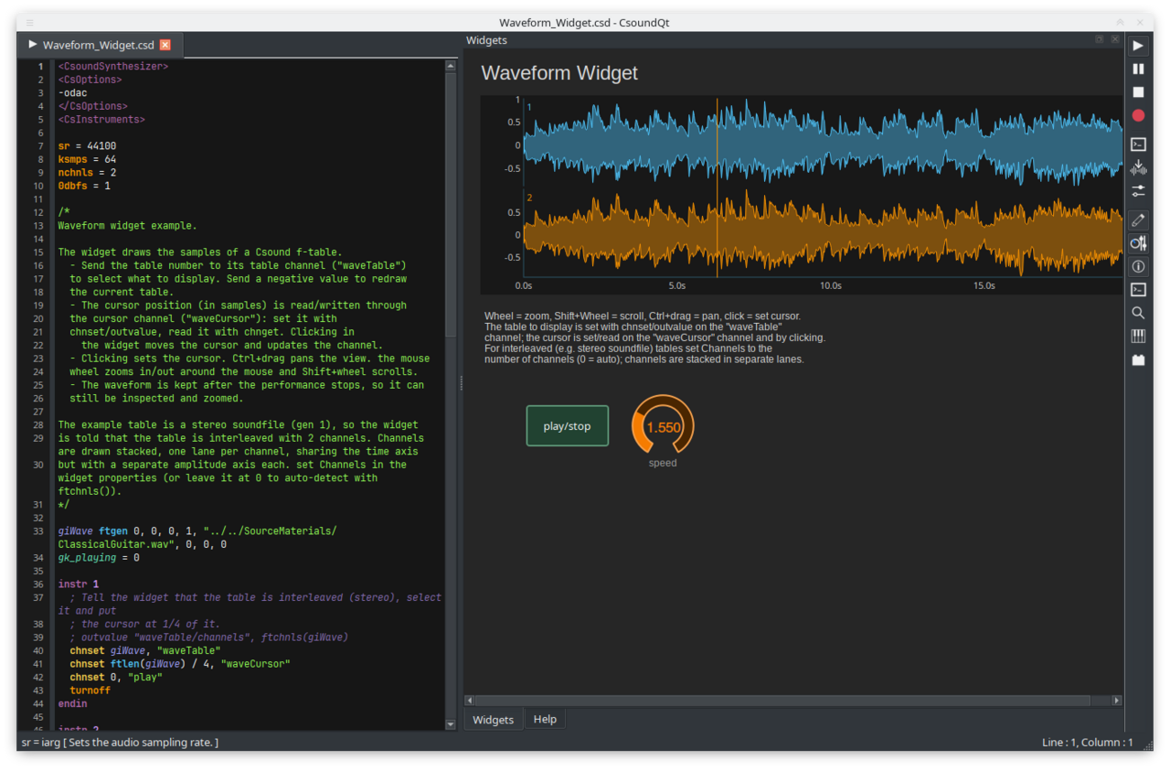Image resolution: width=1170 pixels, height=771 pixels.
Task: Pause the performance in the right toolbar
Action: point(1138,69)
